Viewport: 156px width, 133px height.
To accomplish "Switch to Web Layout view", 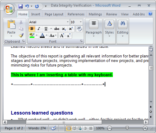I will tap(80, 128).
